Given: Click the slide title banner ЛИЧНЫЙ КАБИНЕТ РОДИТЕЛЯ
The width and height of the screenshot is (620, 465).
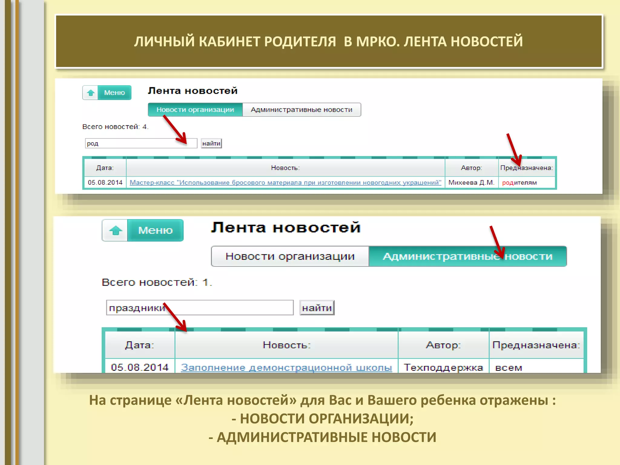Looking at the screenshot, I should point(329,41).
